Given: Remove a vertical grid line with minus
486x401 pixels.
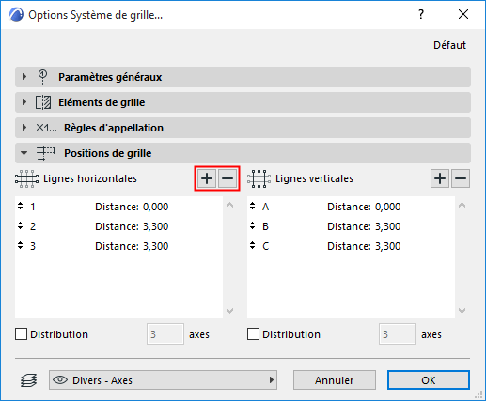Looking at the screenshot, I should pyautogui.click(x=461, y=178).
